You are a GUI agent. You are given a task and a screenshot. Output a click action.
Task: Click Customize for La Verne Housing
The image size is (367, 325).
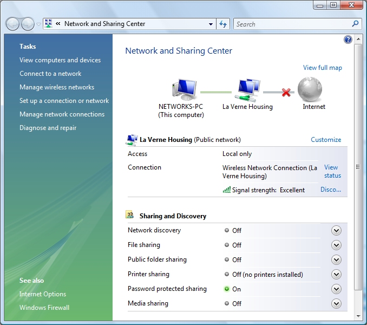tap(326, 140)
